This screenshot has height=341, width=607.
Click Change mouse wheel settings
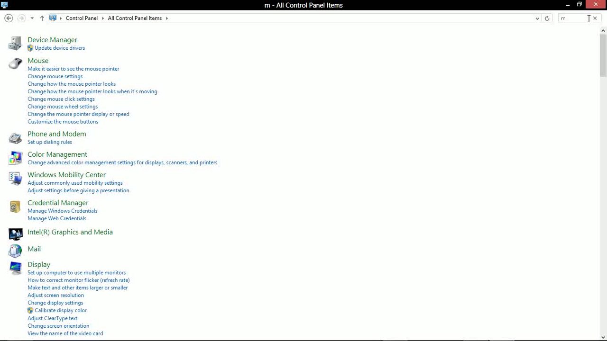point(63,107)
